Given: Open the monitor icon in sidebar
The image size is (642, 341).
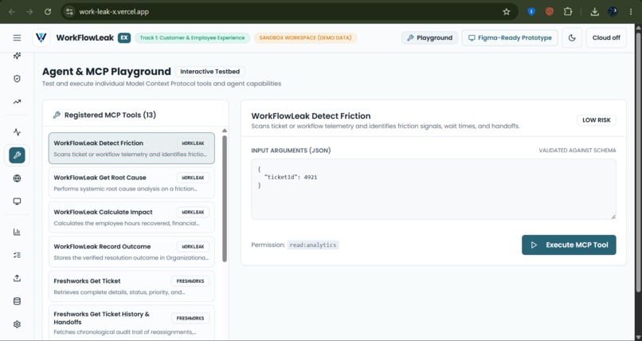Looking at the screenshot, I should 17,202.
